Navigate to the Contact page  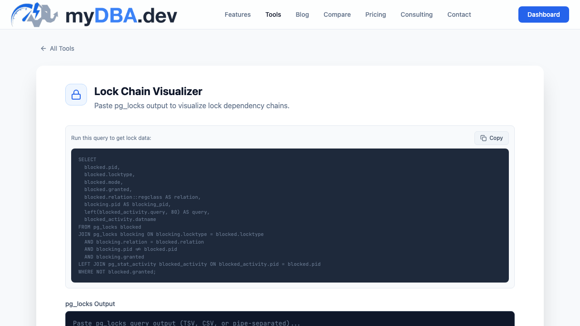(x=459, y=14)
